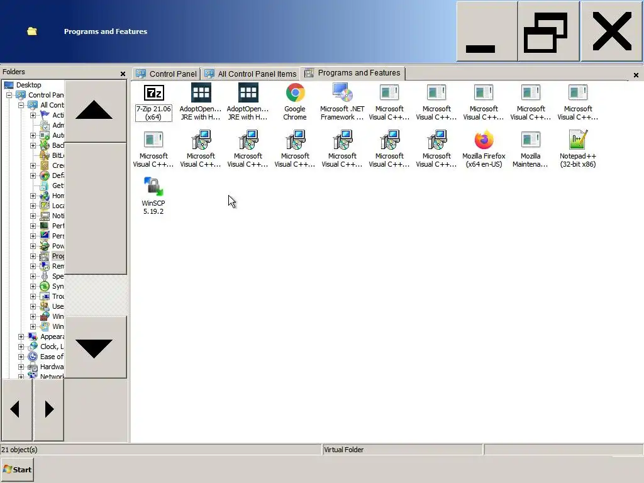Click the folder icon in the title bar
The height and width of the screenshot is (483, 644).
tap(32, 31)
